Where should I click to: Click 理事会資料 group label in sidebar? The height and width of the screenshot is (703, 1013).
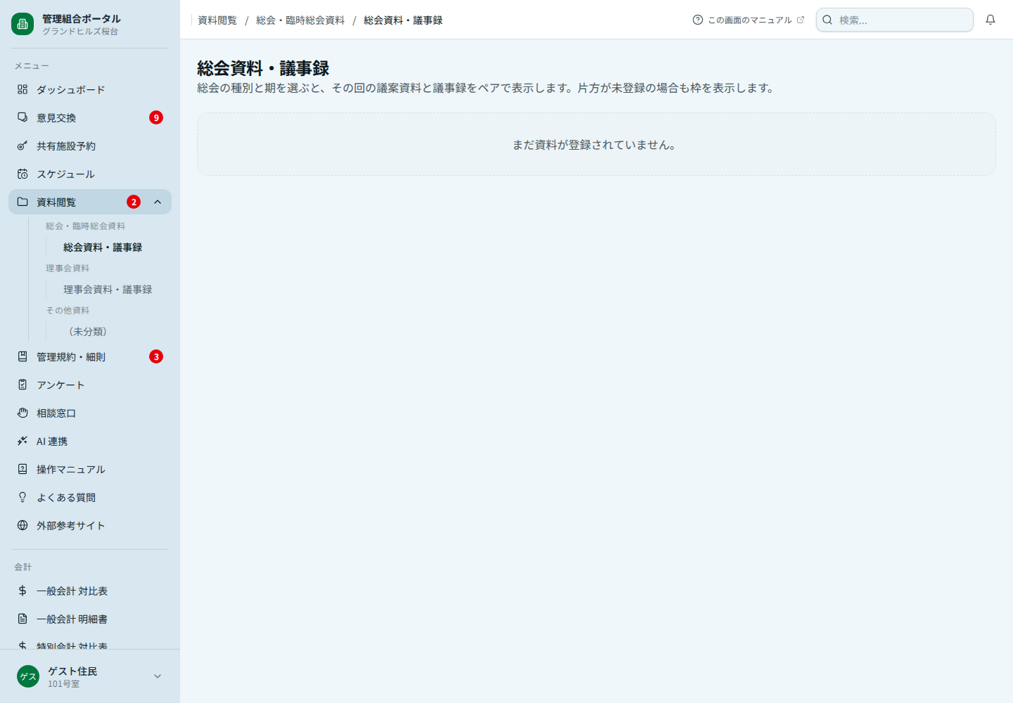point(68,269)
